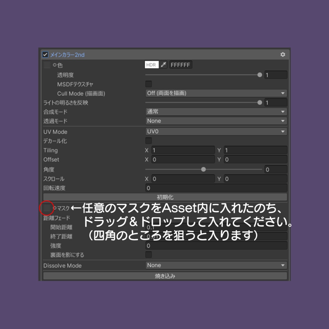Viewport: 329px width, 329px height.
Task: Click the 焼き込み button
Action: pyautogui.click(x=164, y=275)
